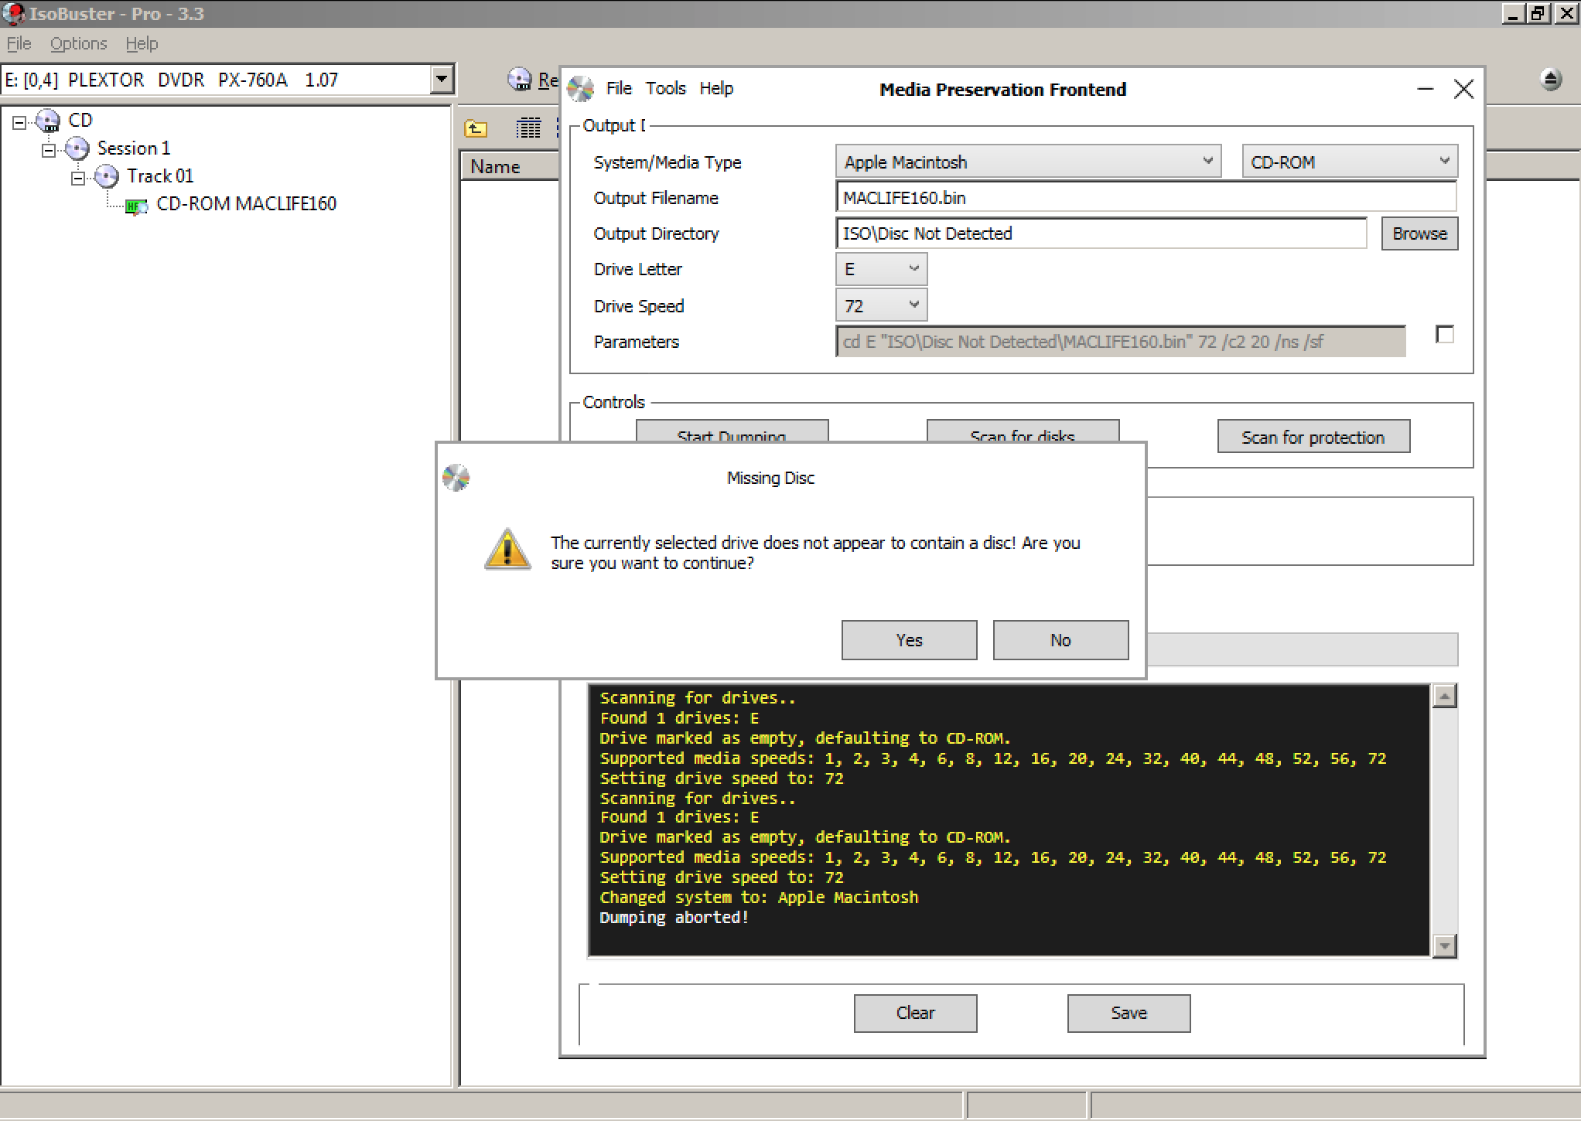Open the Tools menu in frontend
This screenshot has width=1581, height=1121.
[665, 89]
